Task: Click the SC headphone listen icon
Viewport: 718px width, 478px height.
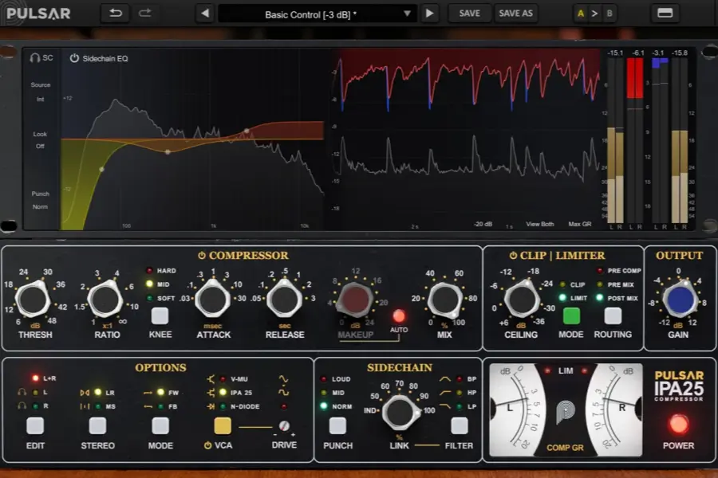Action: point(35,57)
